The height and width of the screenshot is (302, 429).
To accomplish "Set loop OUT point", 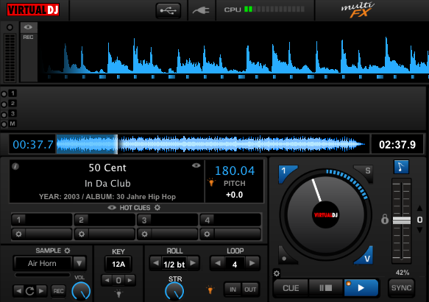I will pyautogui.click(x=250, y=290).
